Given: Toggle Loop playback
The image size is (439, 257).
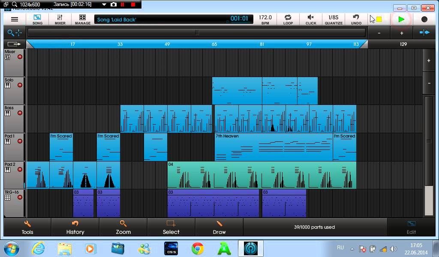Looking at the screenshot, I should coord(288,19).
